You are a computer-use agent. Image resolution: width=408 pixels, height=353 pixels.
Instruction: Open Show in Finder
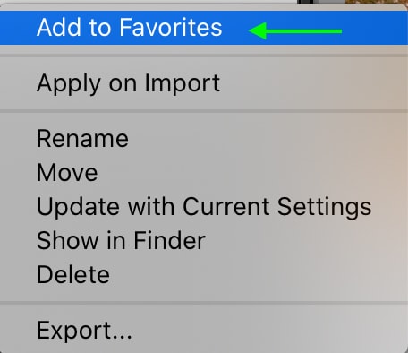pos(204,240)
